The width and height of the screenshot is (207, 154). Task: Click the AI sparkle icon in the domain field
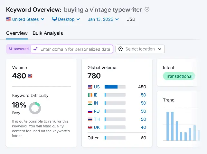click(35, 49)
